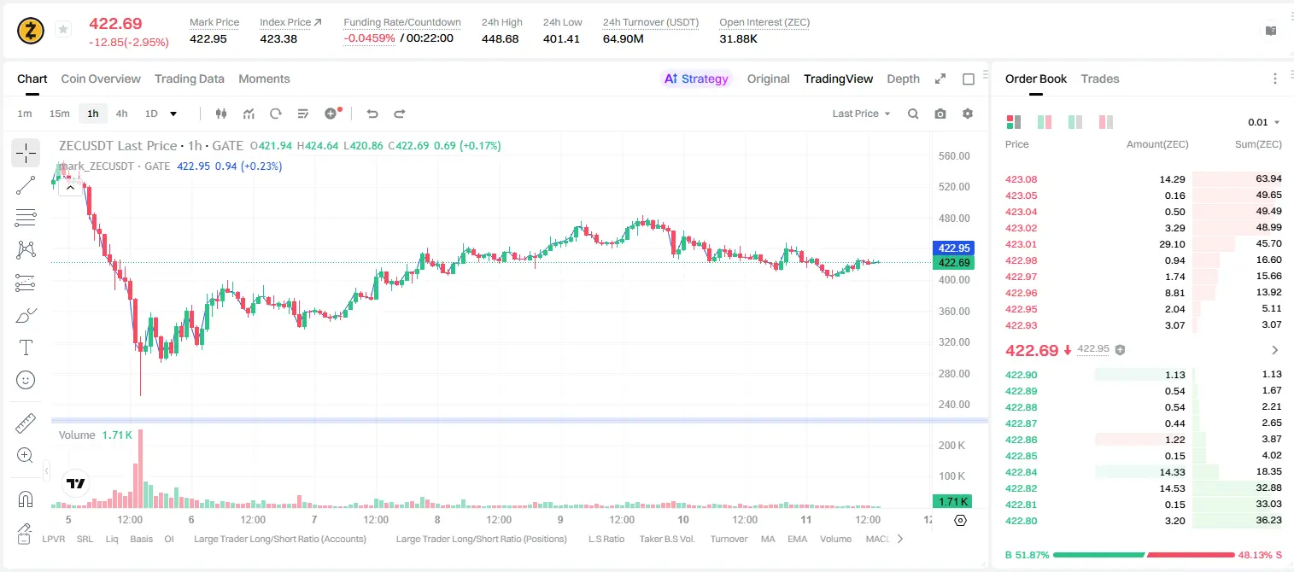Take a chart snapshot with camera icon
Screen dimensions: 1294x572
tap(940, 114)
